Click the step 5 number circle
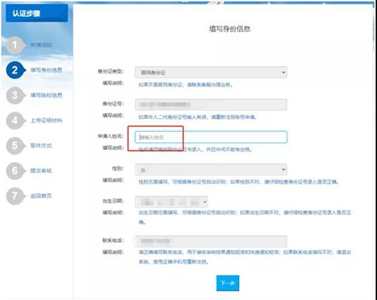The width and height of the screenshot is (377, 300). pos(14,146)
